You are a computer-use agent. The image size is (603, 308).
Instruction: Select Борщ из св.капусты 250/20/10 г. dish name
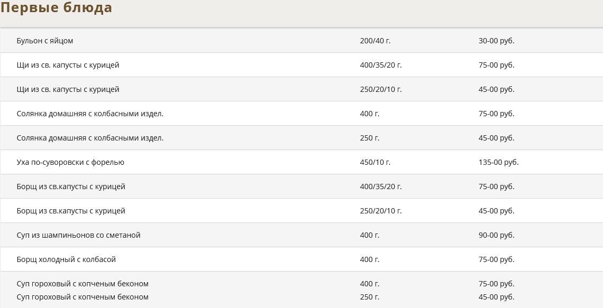click(x=71, y=211)
